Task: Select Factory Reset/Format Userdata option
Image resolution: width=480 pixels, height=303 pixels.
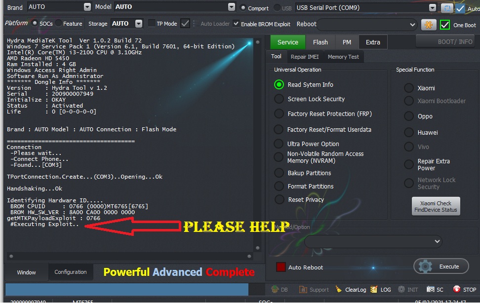Action: [x=279, y=129]
